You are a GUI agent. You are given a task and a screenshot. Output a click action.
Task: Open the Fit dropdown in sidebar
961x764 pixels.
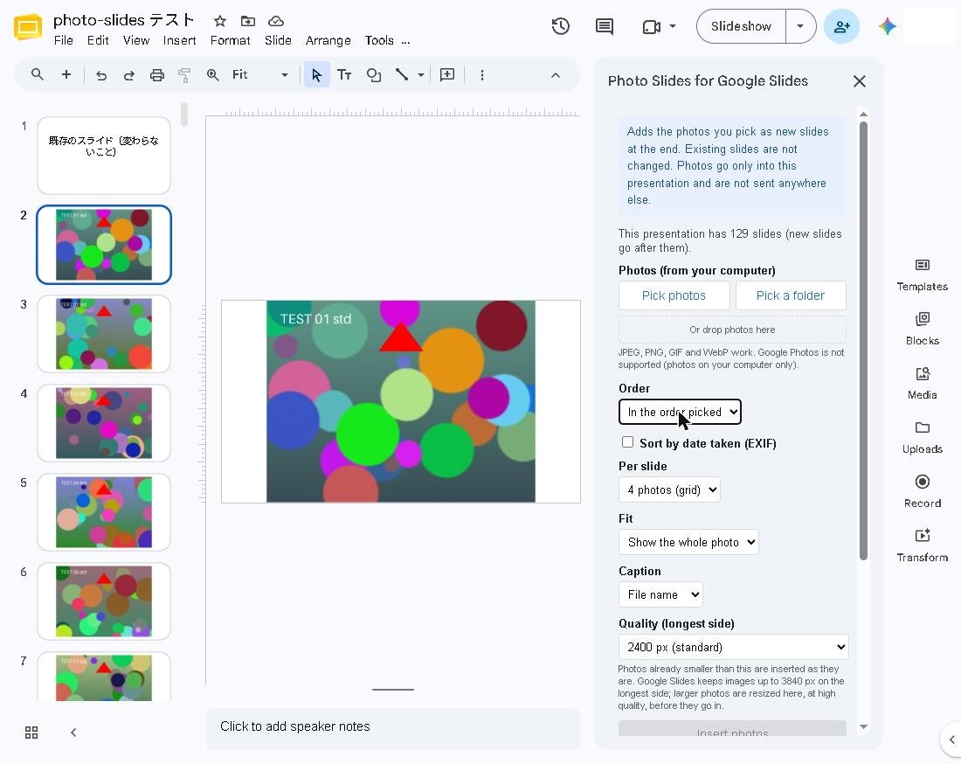[689, 542]
